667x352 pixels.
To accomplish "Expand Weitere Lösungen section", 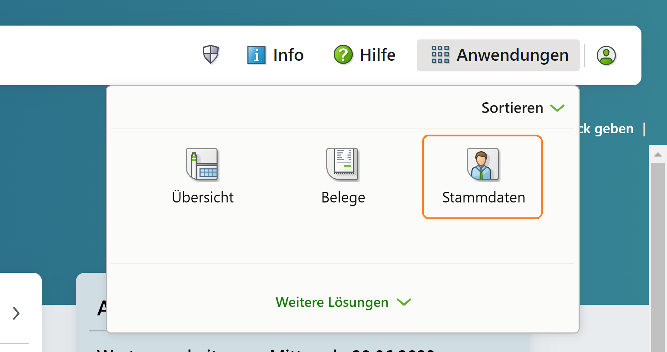I will click(343, 302).
